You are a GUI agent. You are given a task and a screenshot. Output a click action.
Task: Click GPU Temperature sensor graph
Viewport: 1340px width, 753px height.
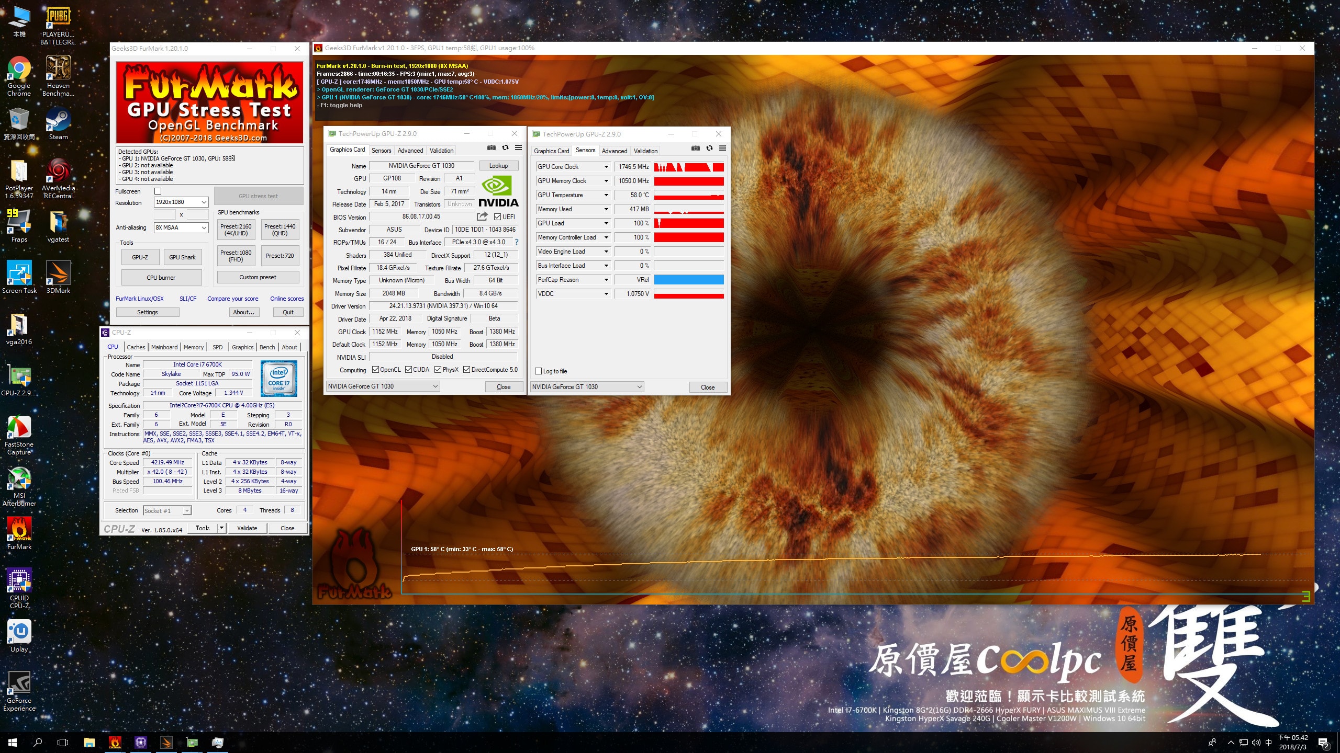(x=689, y=195)
